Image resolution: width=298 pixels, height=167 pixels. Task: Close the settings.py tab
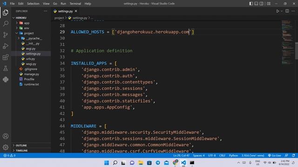(x=76, y=11)
